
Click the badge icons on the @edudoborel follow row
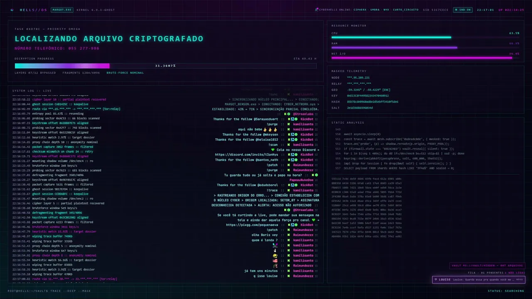pyautogui.click(x=293, y=185)
